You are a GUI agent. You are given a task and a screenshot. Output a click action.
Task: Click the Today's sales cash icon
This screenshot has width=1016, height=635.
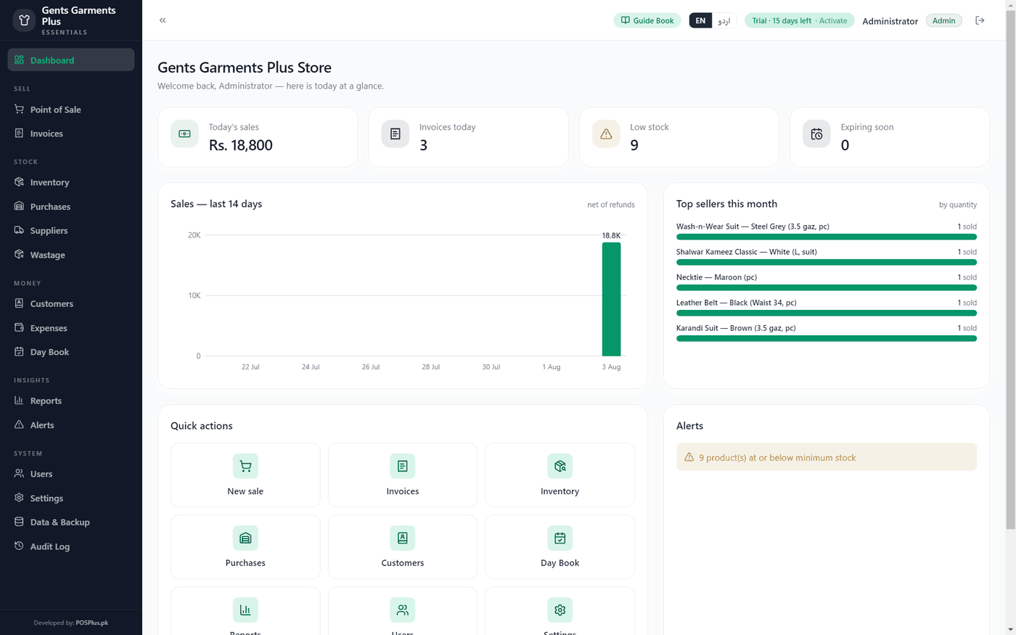(184, 134)
